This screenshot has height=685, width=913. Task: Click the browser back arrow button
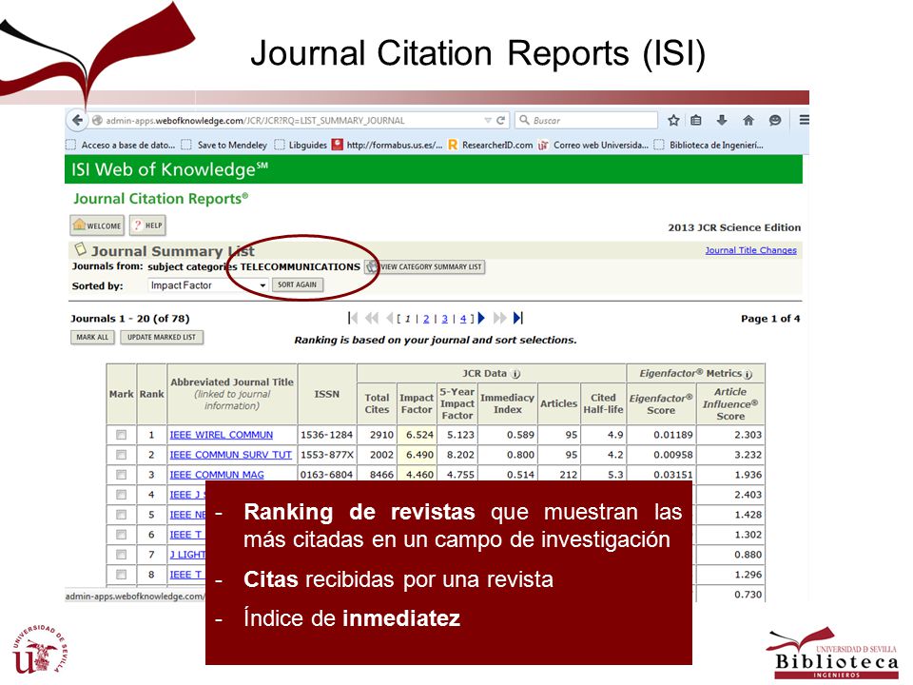(77, 121)
